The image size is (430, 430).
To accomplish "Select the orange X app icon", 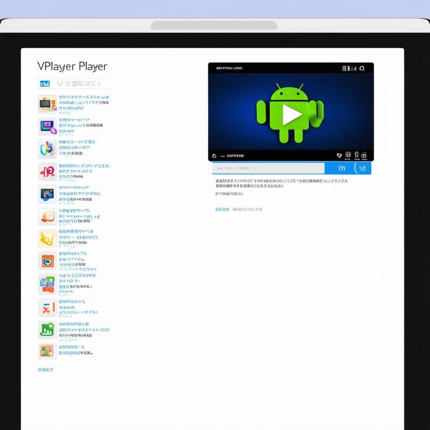I will point(47,307).
